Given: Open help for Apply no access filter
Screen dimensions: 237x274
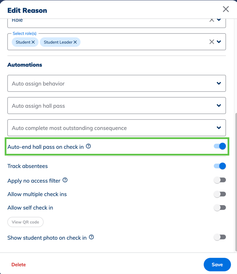Looking at the screenshot, I should tap(65, 180).
